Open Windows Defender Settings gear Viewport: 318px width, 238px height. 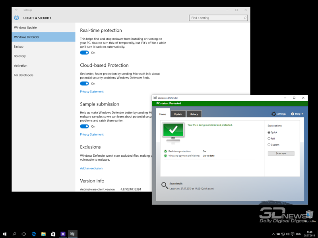273,114
